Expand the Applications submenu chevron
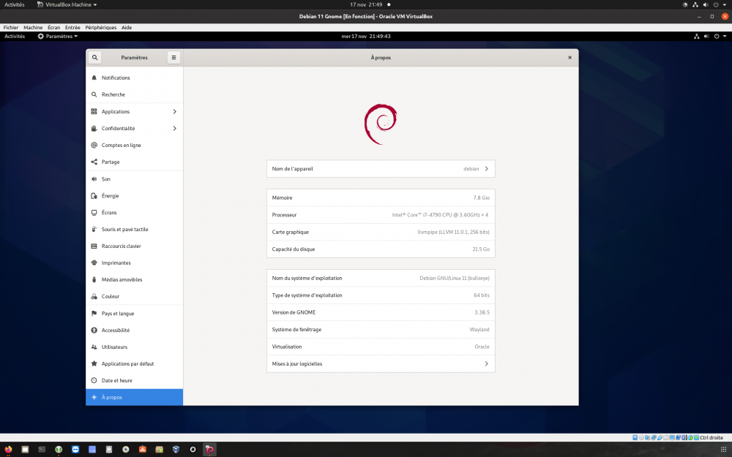Image resolution: width=732 pixels, height=457 pixels. pos(174,112)
